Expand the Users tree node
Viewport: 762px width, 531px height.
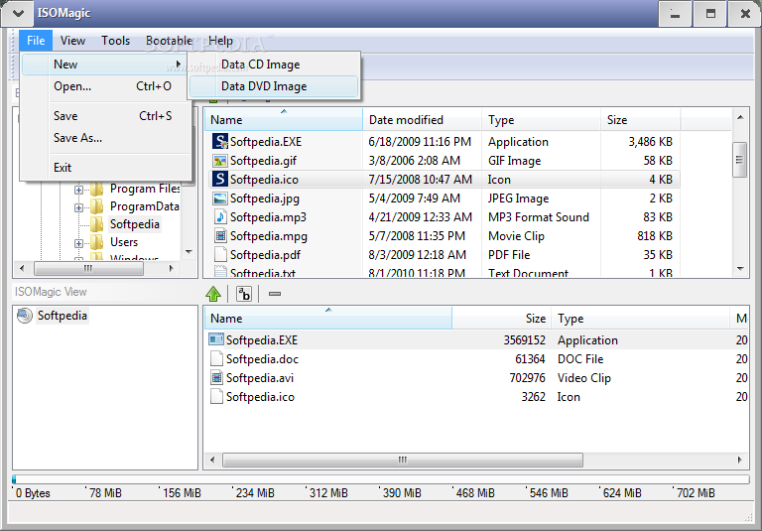pyautogui.click(x=78, y=243)
